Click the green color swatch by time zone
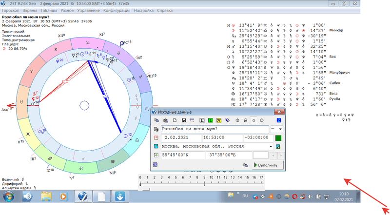 click(278, 138)
